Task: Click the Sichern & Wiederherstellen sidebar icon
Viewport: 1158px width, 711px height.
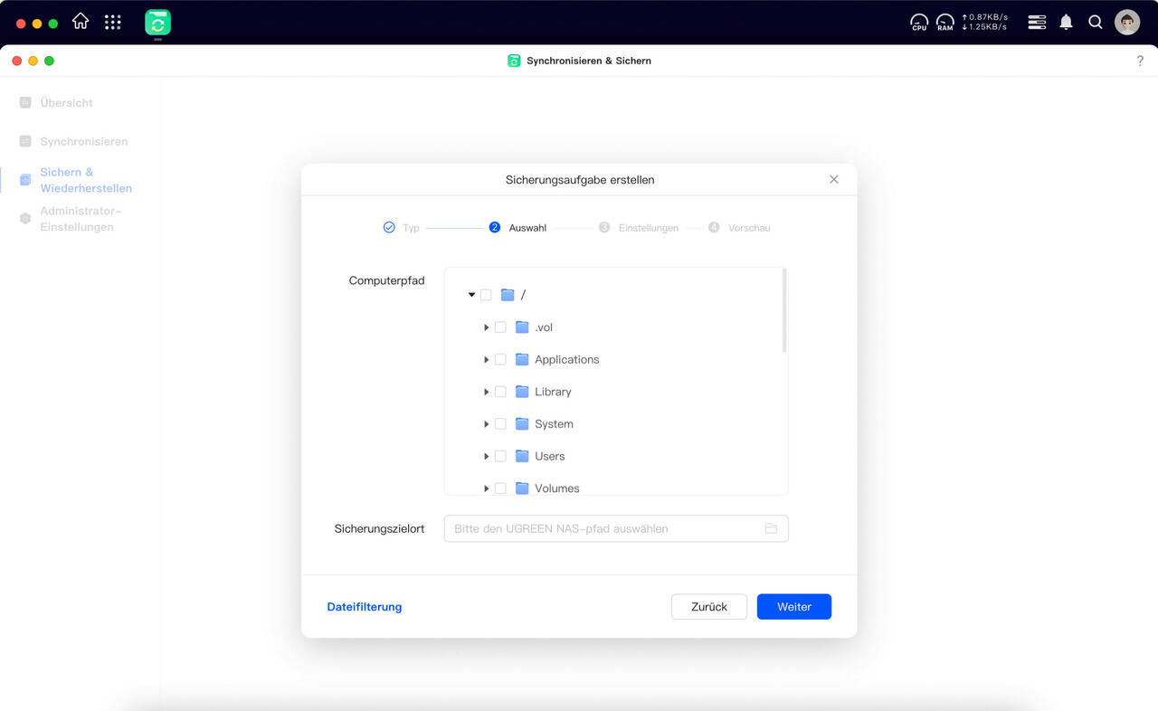Action: (x=25, y=180)
